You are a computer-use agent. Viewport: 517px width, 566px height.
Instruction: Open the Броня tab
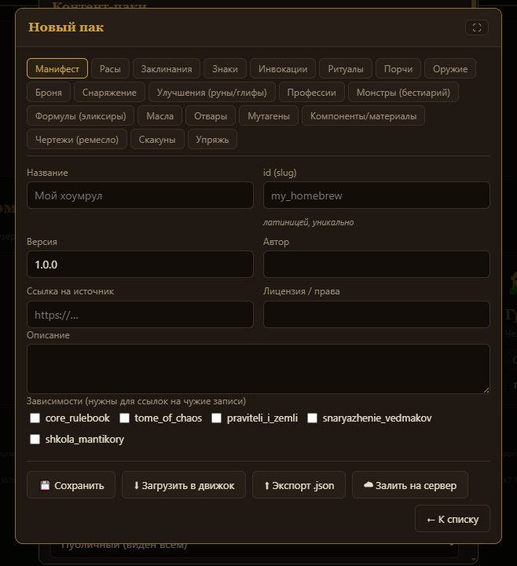(x=49, y=92)
